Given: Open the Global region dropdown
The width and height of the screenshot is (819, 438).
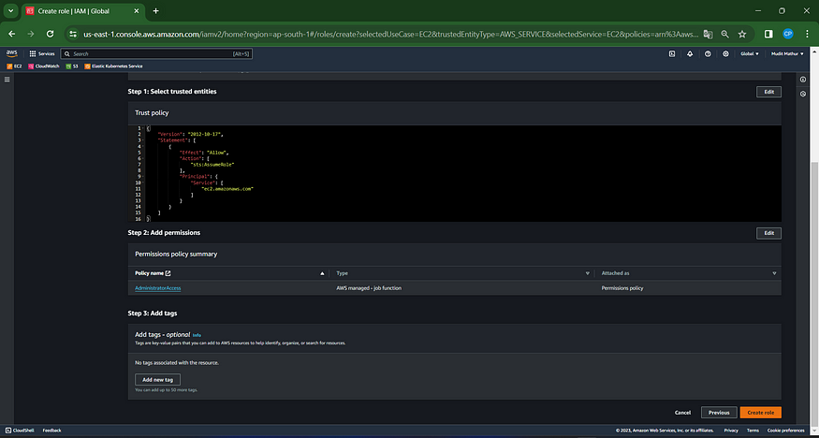Looking at the screenshot, I should click(x=750, y=53).
